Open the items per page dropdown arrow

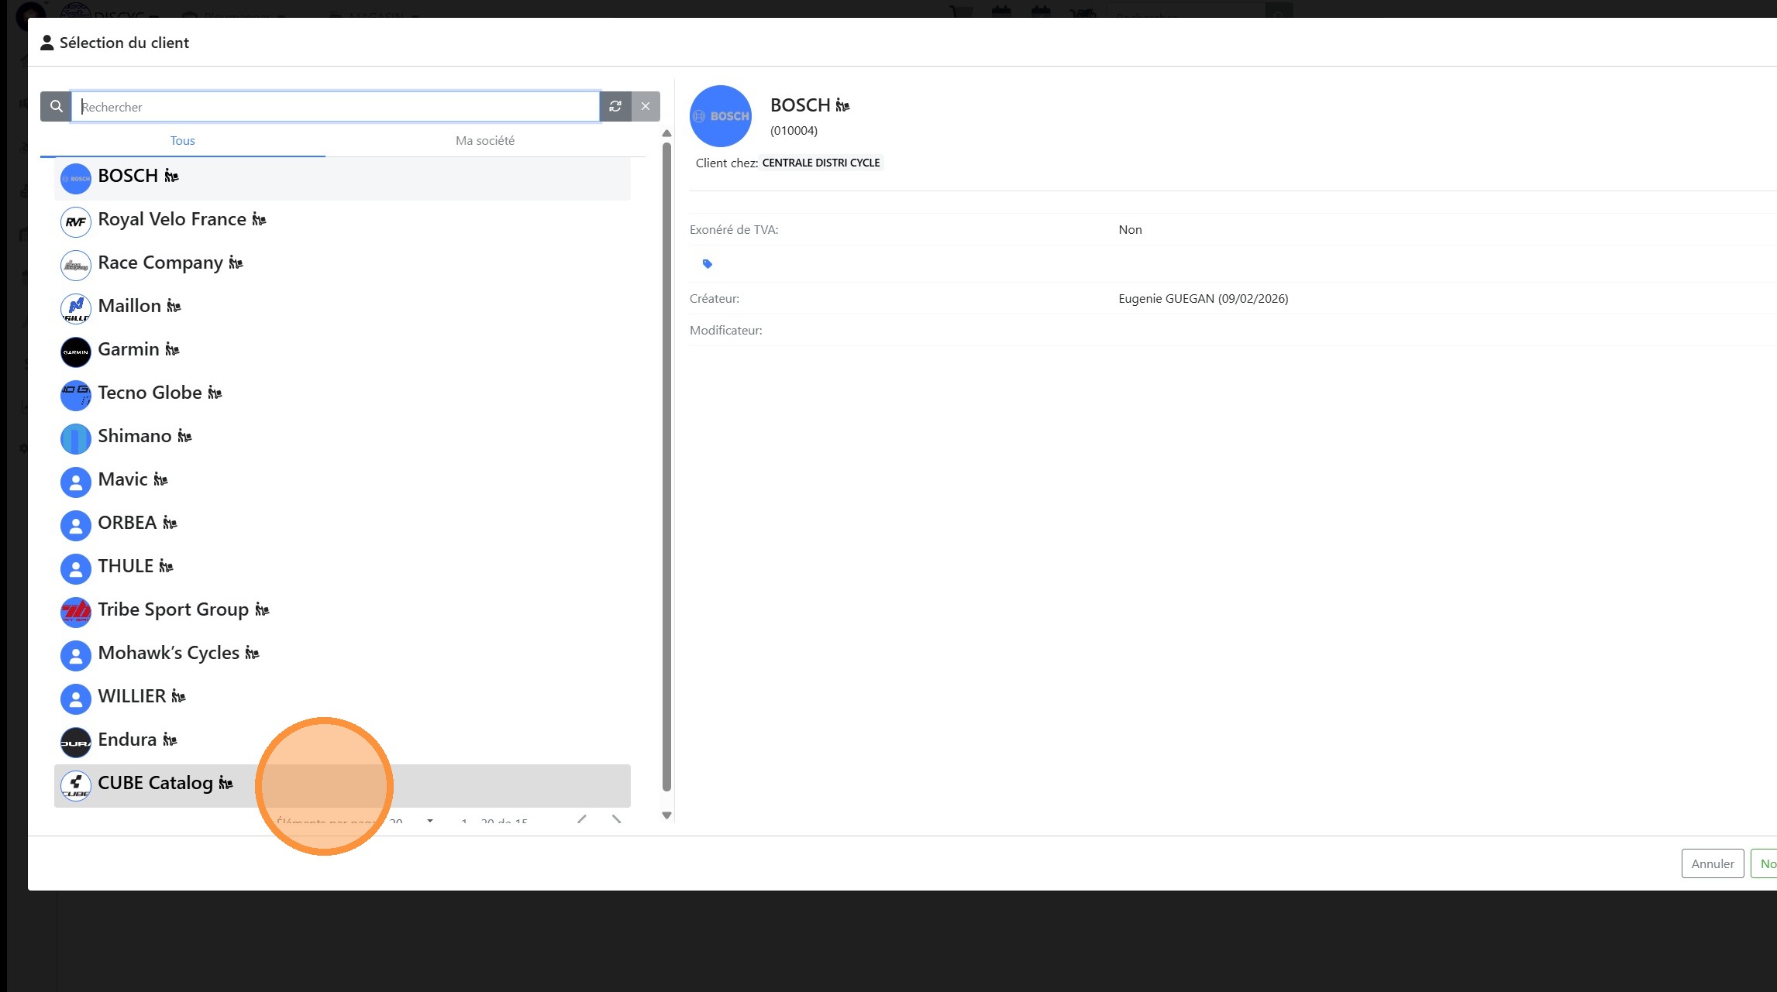(x=430, y=820)
